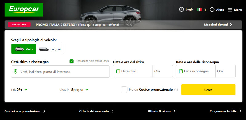Click the Login link text
This screenshot has width=246, height=132.
[189, 10]
